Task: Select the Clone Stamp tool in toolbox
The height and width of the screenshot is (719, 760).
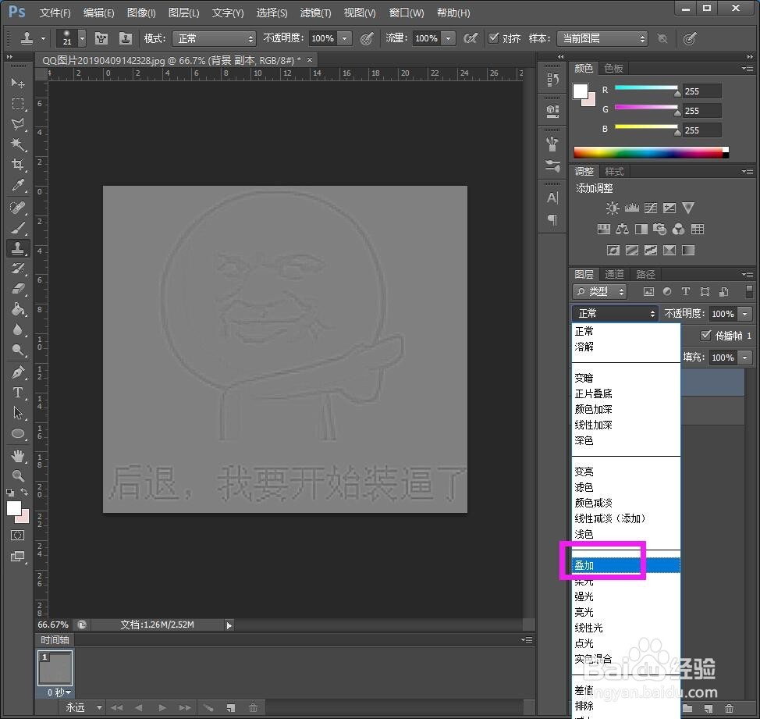Action: (17, 248)
